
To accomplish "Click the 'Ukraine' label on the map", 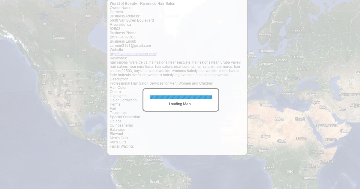I will [303, 69].
